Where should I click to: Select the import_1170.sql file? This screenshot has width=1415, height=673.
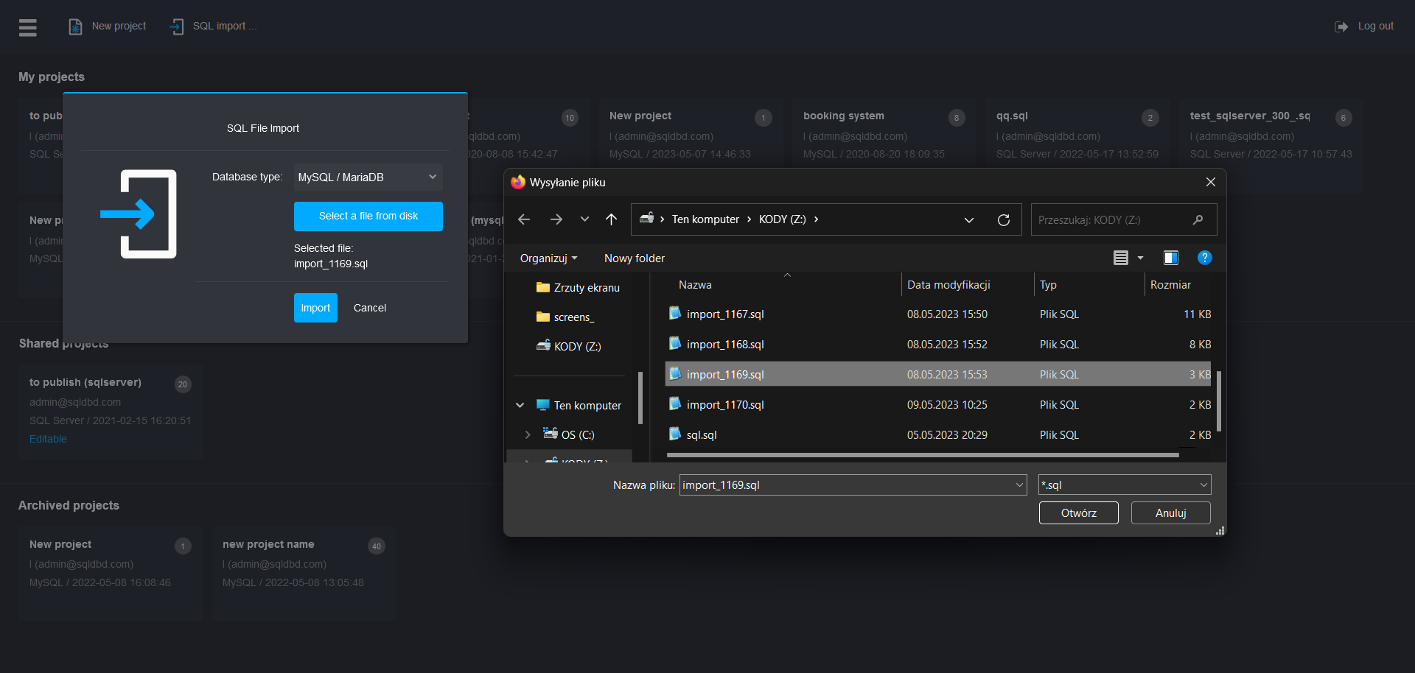pos(725,405)
